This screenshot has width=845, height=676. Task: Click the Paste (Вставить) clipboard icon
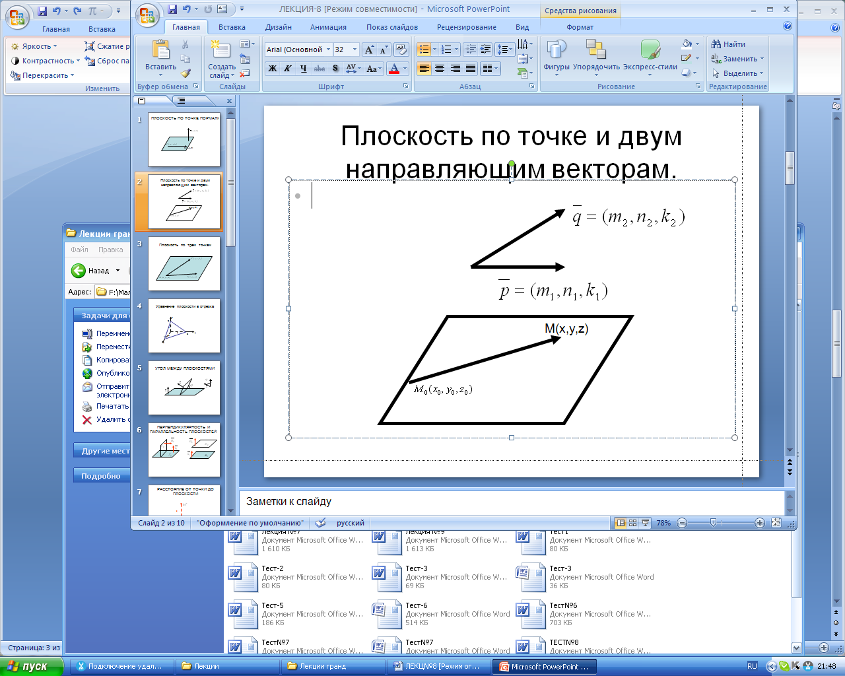point(161,50)
